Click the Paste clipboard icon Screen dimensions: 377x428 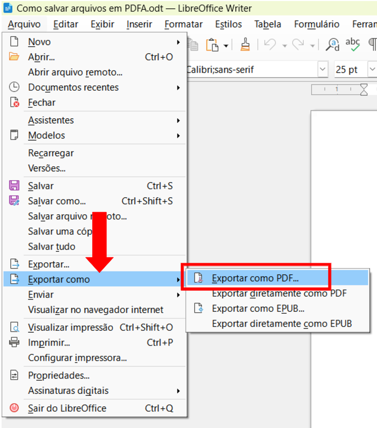pos(212,45)
